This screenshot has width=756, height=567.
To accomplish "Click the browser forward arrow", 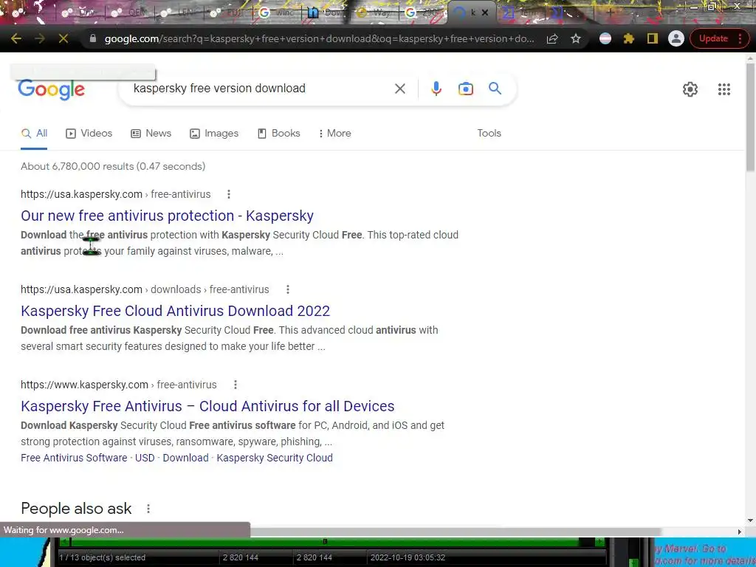I will point(40,38).
